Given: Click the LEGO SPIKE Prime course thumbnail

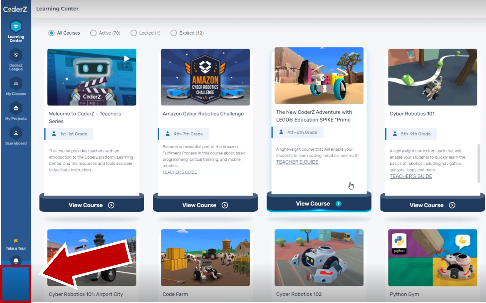Looking at the screenshot, I should click(x=319, y=76).
